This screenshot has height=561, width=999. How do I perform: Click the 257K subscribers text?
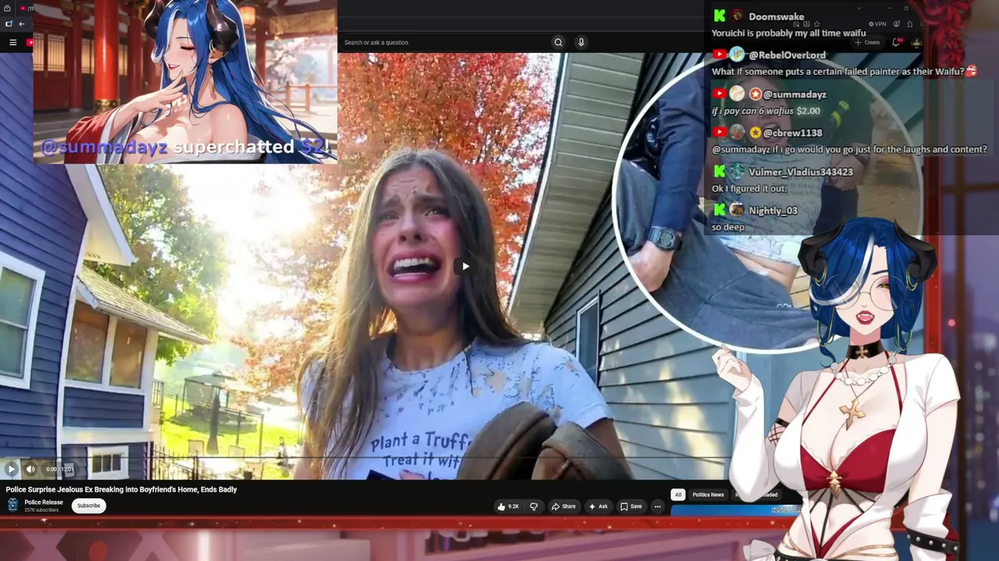(41, 510)
